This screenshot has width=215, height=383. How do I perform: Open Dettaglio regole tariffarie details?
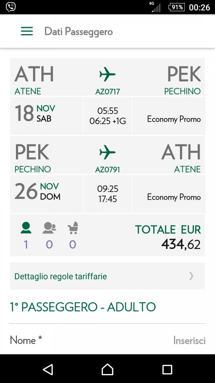pos(61,276)
